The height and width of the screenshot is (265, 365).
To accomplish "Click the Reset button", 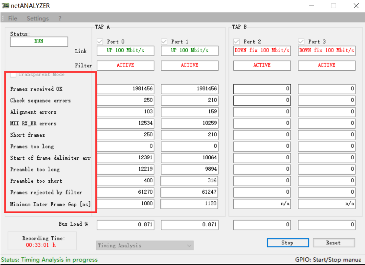I will 334,243.
